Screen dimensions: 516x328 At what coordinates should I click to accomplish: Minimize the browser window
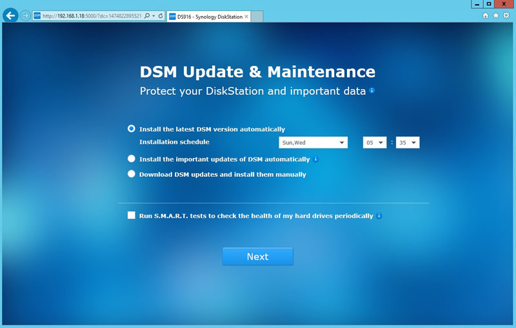click(477, 4)
